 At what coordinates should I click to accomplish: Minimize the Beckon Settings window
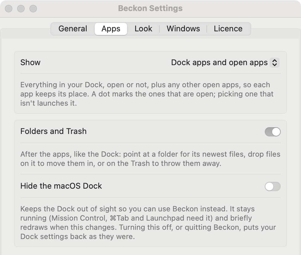pyautogui.click(x=21, y=9)
